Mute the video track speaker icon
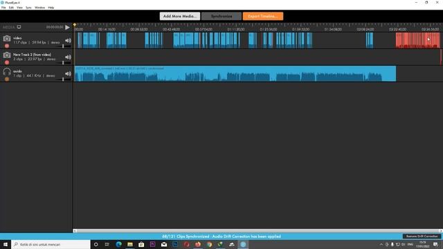The height and width of the screenshot is (249, 443). click(68, 40)
